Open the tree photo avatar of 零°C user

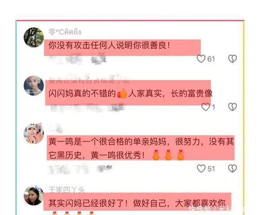click(34, 37)
